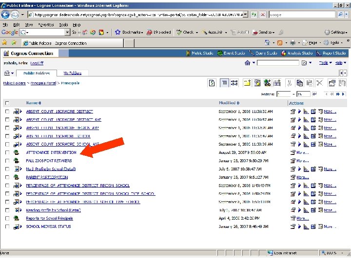Switch to list view
The height and width of the screenshot is (263, 351).
[x=225, y=83]
